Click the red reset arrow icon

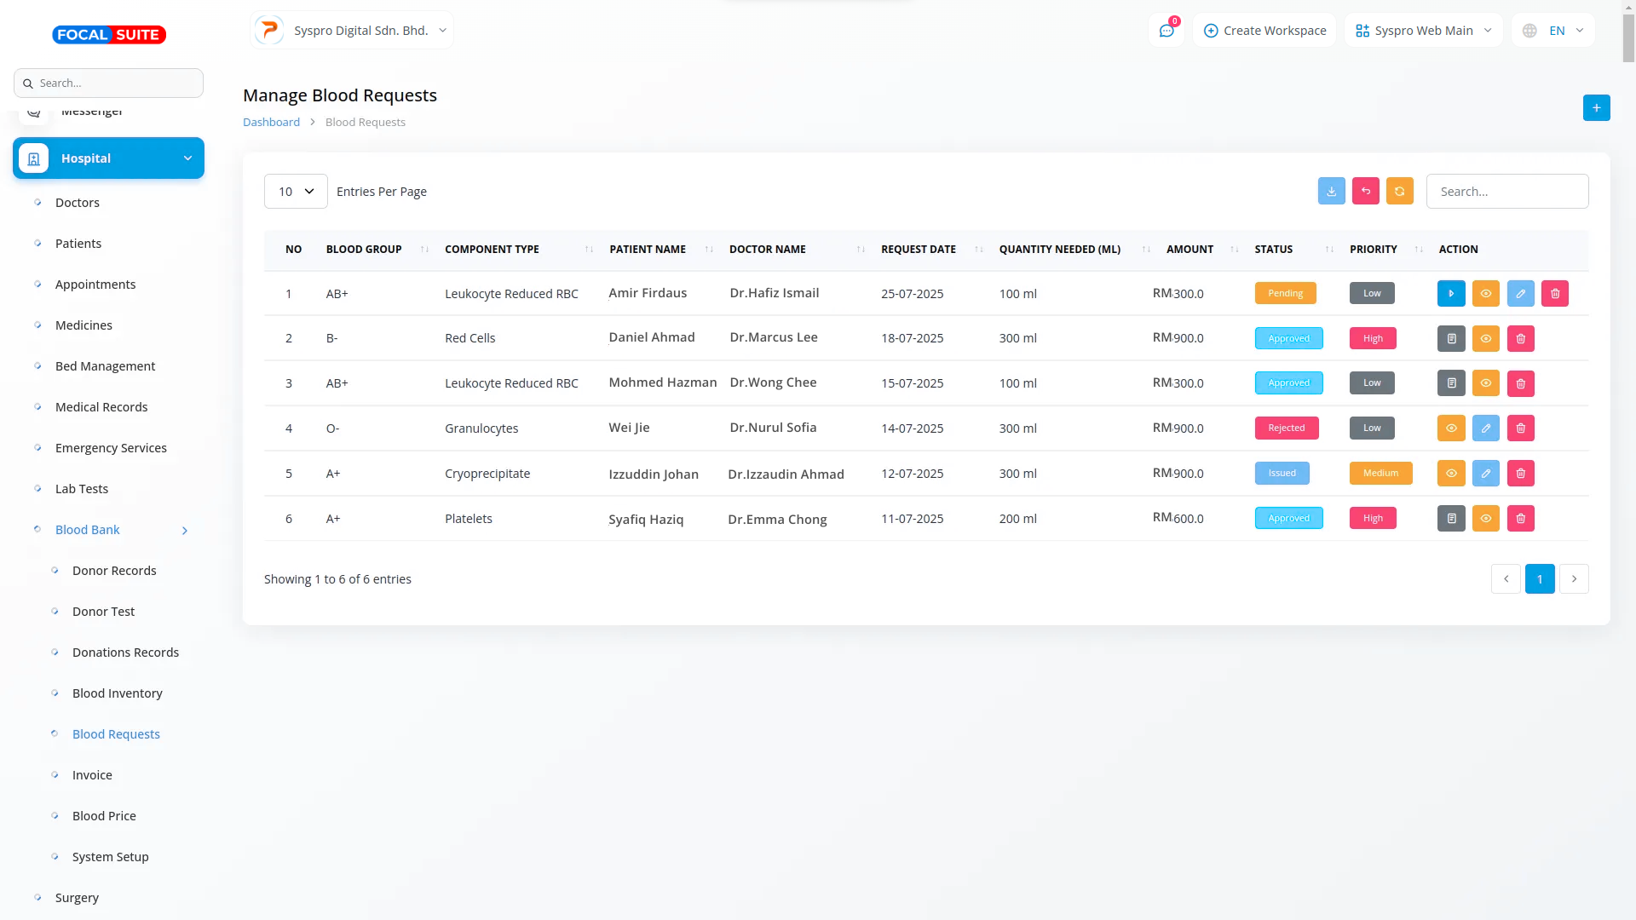coord(1365,191)
